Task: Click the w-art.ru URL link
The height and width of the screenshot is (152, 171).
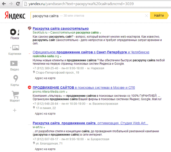Action: [x=38, y=127]
